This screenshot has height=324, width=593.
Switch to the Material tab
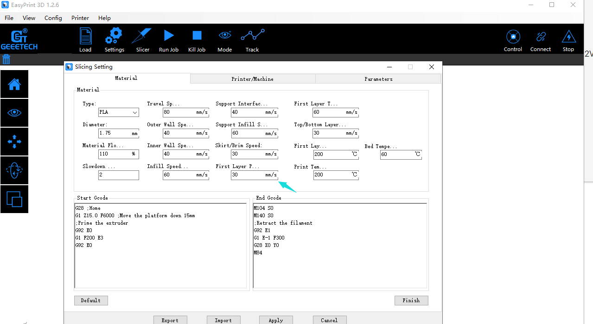(127, 78)
